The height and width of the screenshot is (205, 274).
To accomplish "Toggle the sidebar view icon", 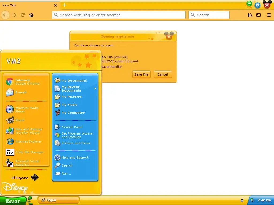I will click(258, 15).
